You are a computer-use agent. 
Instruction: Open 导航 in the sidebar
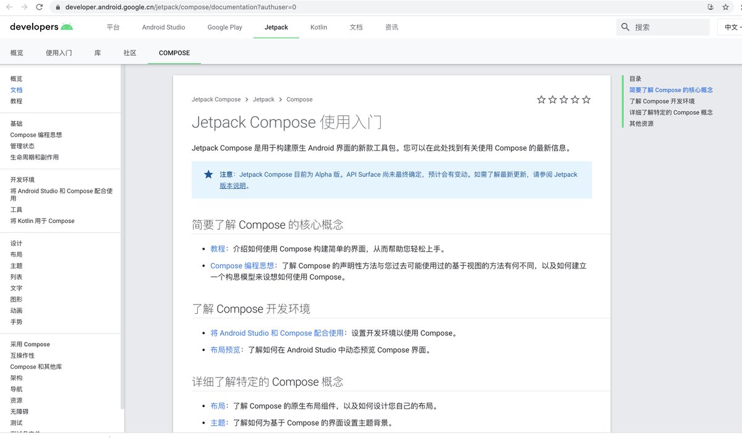(16, 389)
